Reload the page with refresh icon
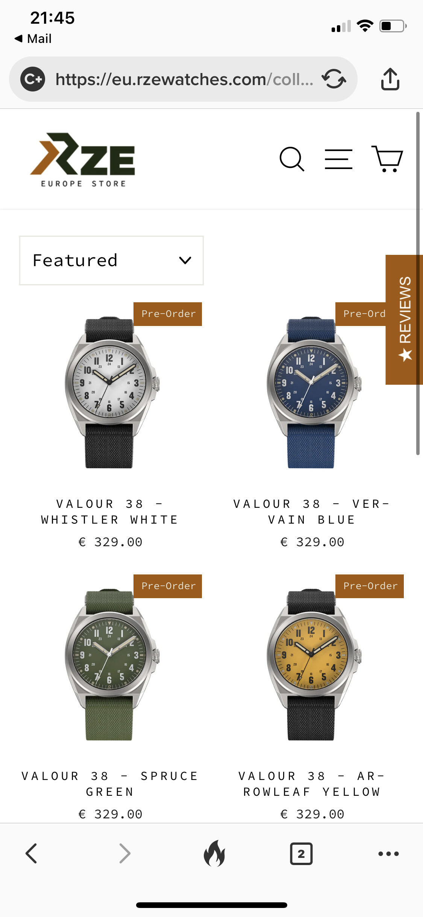This screenshot has height=917, width=423. (x=334, y=79)
